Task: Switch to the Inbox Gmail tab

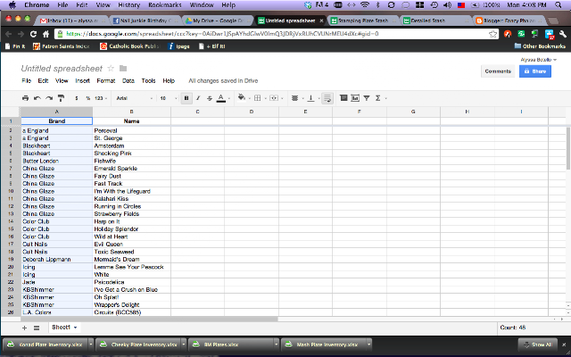Action: pyautogui.click(x=71, y=21)
